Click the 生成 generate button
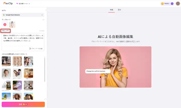The height and width of the screenshot is (108, 181). pyautogui.click(x=23, y=104)
